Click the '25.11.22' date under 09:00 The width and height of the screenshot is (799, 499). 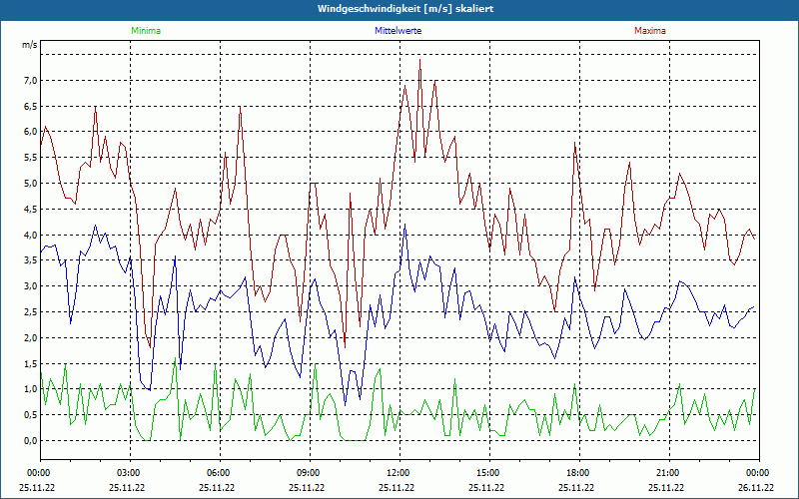point(307,487)
